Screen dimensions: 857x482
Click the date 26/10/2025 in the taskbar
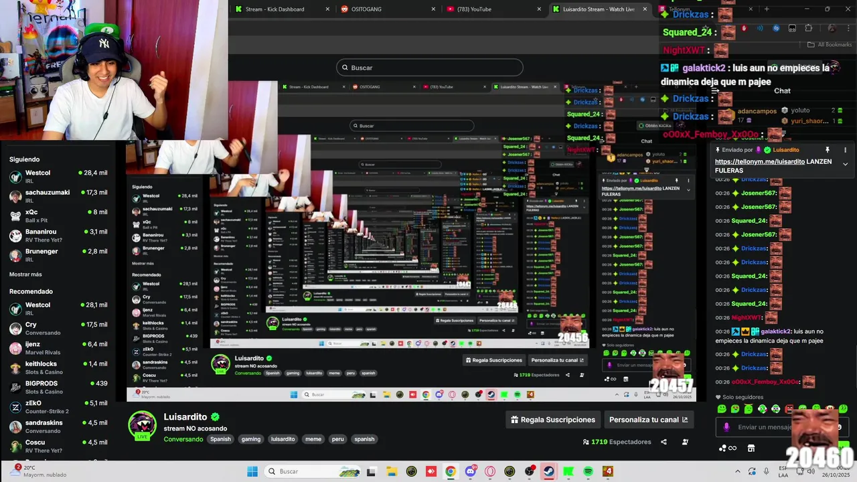pyautogui.click(x=837, y=475)
